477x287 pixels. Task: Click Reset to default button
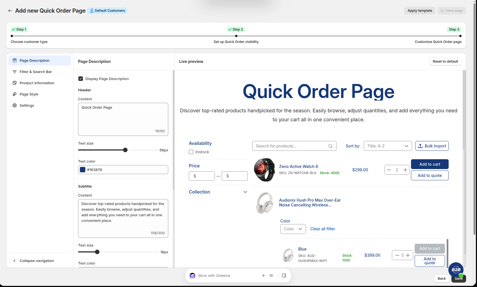click(x=445, y=61)
